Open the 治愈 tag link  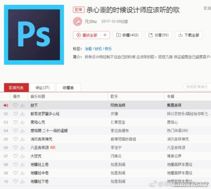(x=88, y=49)
